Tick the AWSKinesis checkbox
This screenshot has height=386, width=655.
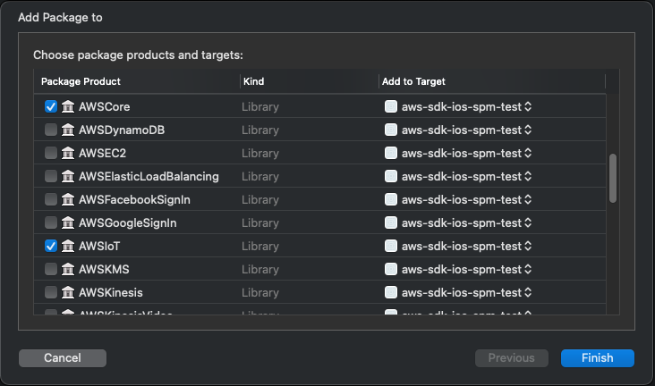pyautogui.click(x=51, y=292)
